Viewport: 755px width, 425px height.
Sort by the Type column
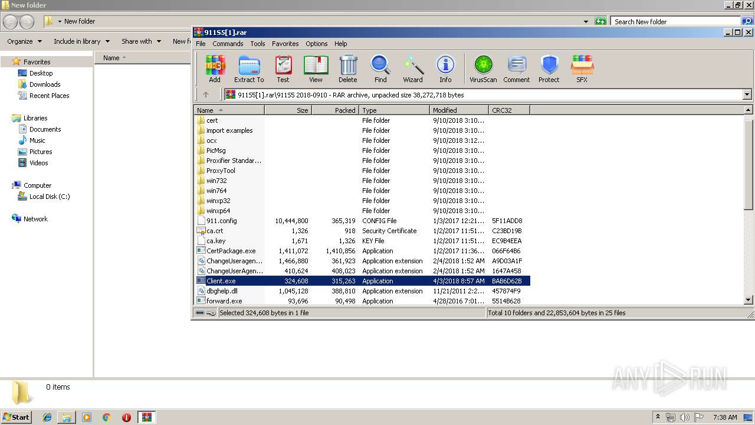[x=394, y=110]
